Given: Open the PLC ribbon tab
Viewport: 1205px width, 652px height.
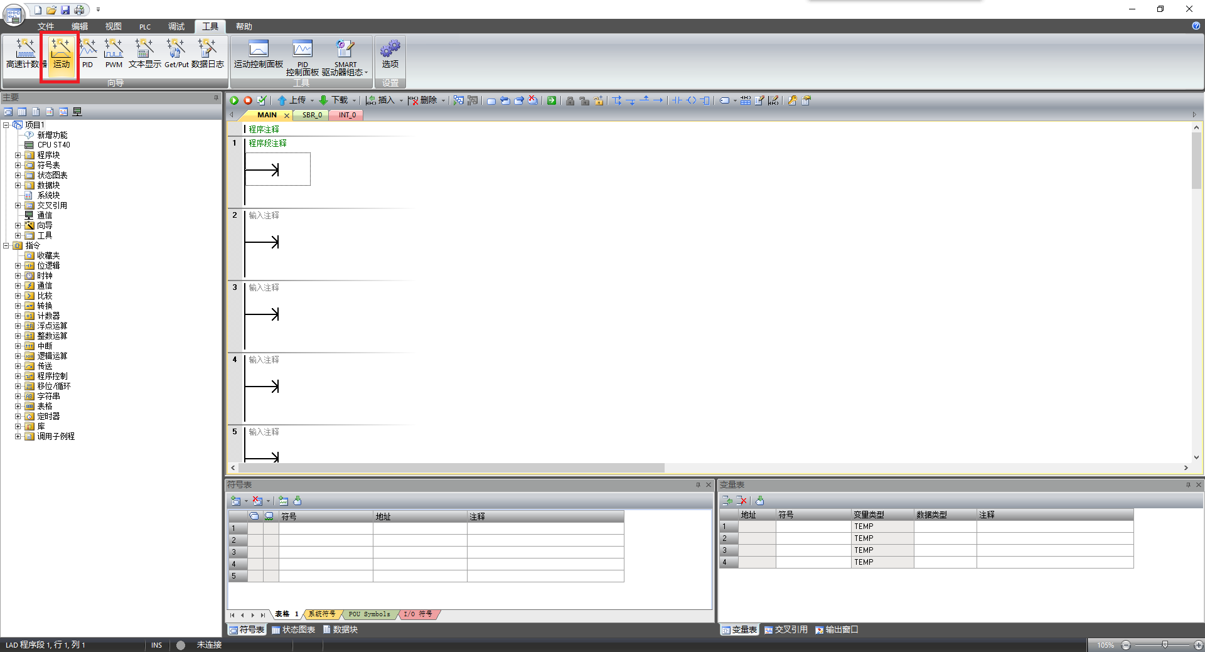Looking at the screenshot, I should click(x=145, y=26).
